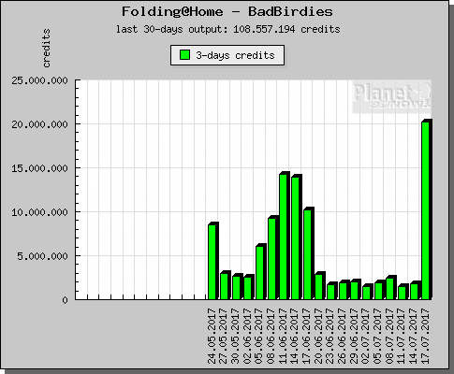
Task: Select the bar for 27.05.2017
Action: click(225, 285)
